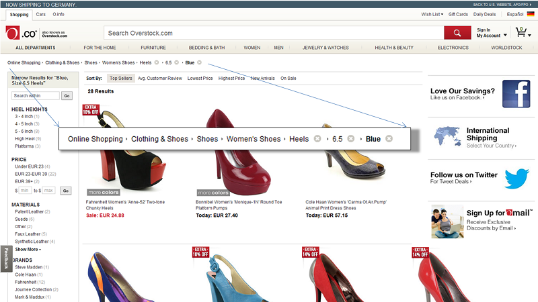Filter by Patent Leather material

click(x=30, y=211)
